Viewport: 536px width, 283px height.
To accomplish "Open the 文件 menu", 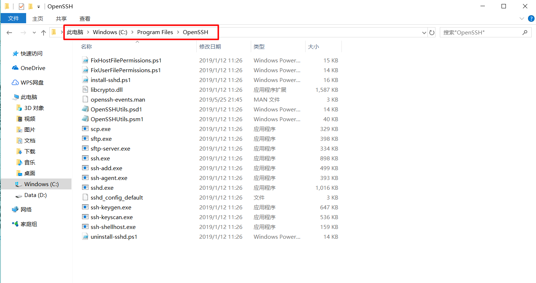I will (x=13, y=19).
